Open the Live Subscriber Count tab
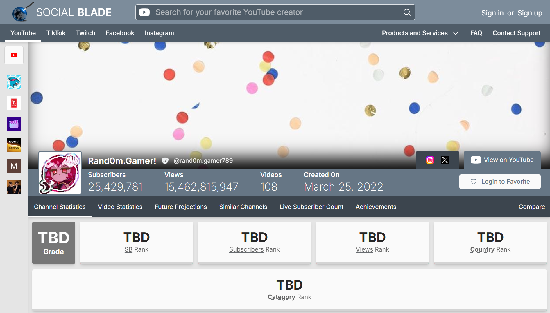Image resolution: width=550 pixels, height=313 pixels. coord(311,207)
